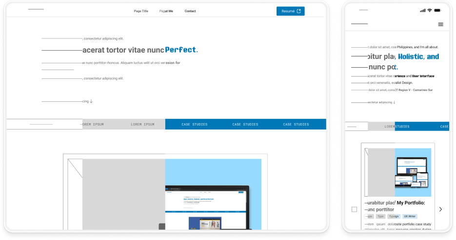Click 'portfolio case study' description on mobile card
Screen dimensions: 456x240
(416, 224)
